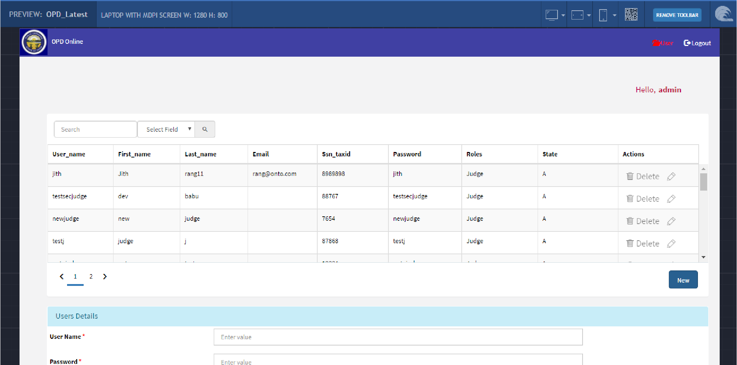
Task: Open the User menu link
Action: 663,43
